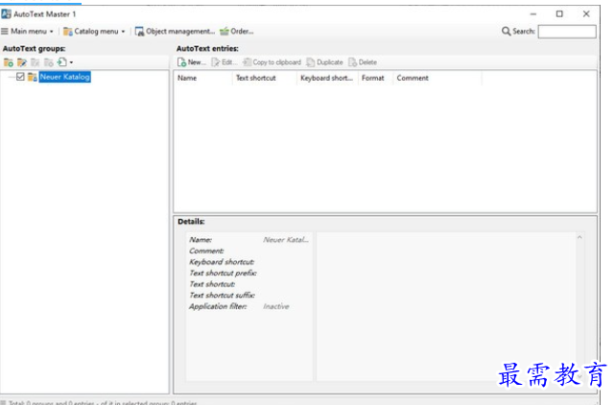The width and height of the screenshot is (615, 405).
Task: Sort by the Name column header
Action: pyautogui.click(x=203, y=78)
